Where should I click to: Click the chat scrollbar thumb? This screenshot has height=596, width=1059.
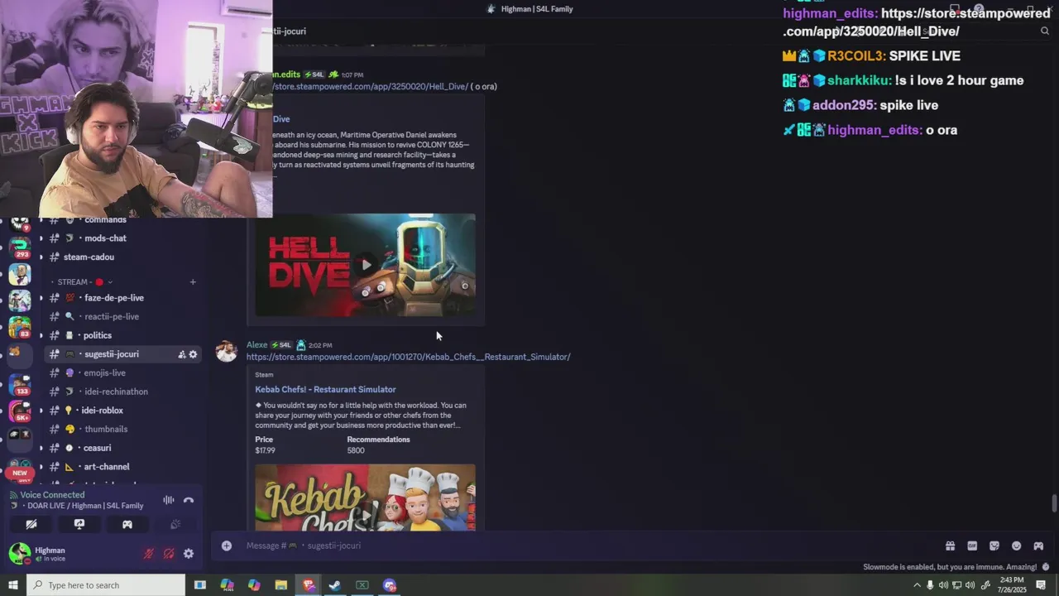click(1053, 503)
